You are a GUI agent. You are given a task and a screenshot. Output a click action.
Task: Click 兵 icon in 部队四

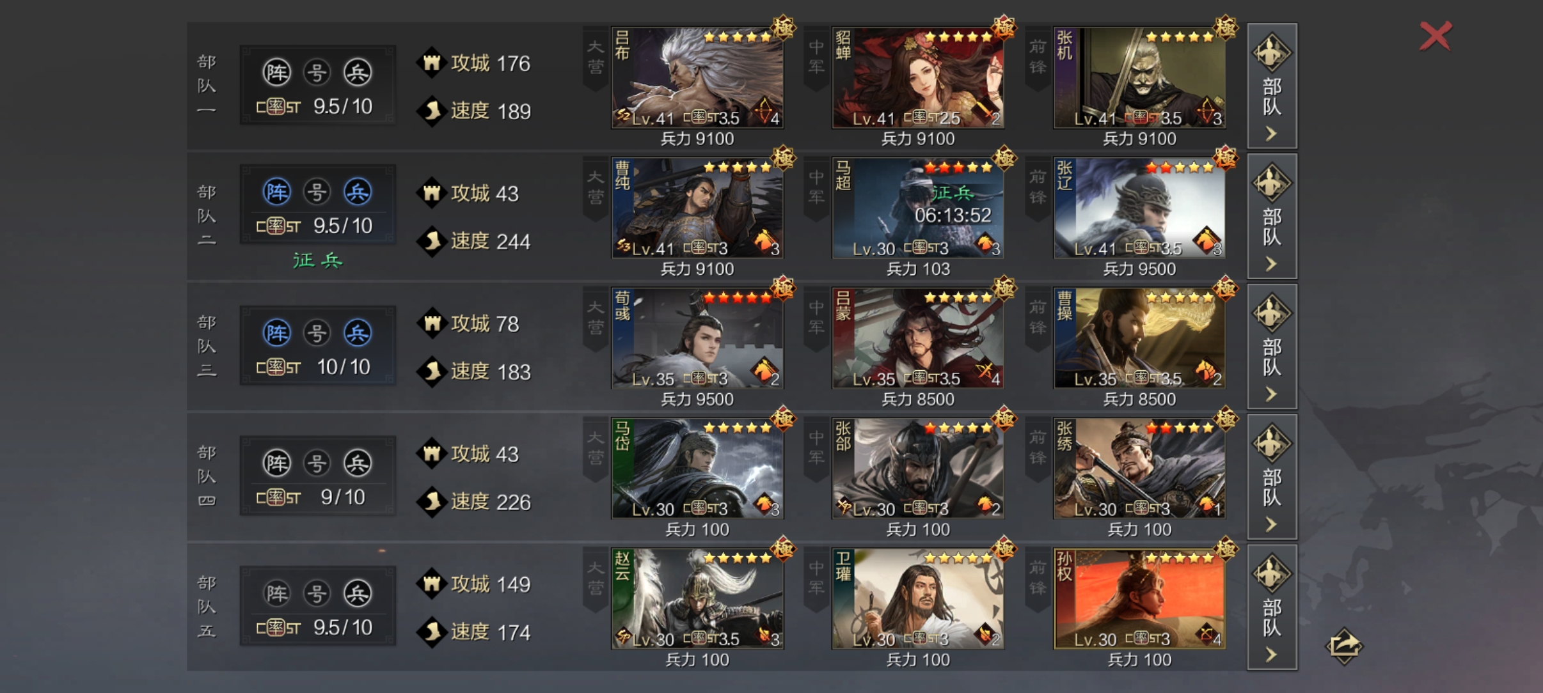[358, 463]
